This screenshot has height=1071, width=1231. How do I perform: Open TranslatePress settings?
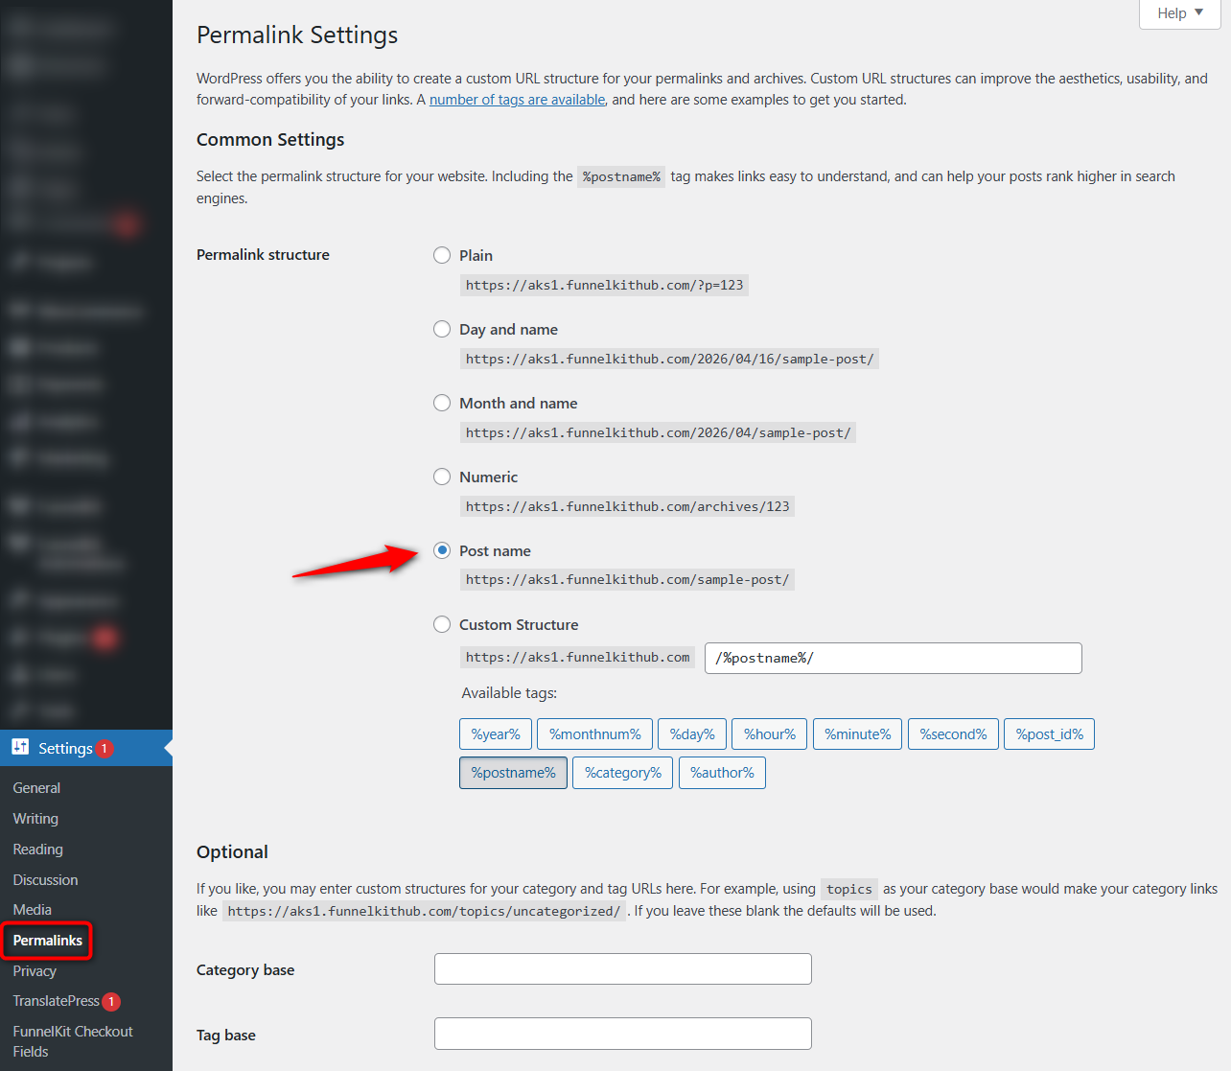pos(57,1000)
